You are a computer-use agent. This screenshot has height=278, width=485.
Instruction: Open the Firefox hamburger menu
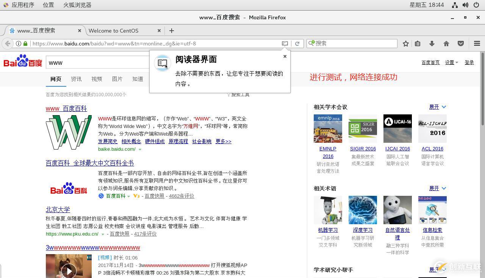point(477,44)
